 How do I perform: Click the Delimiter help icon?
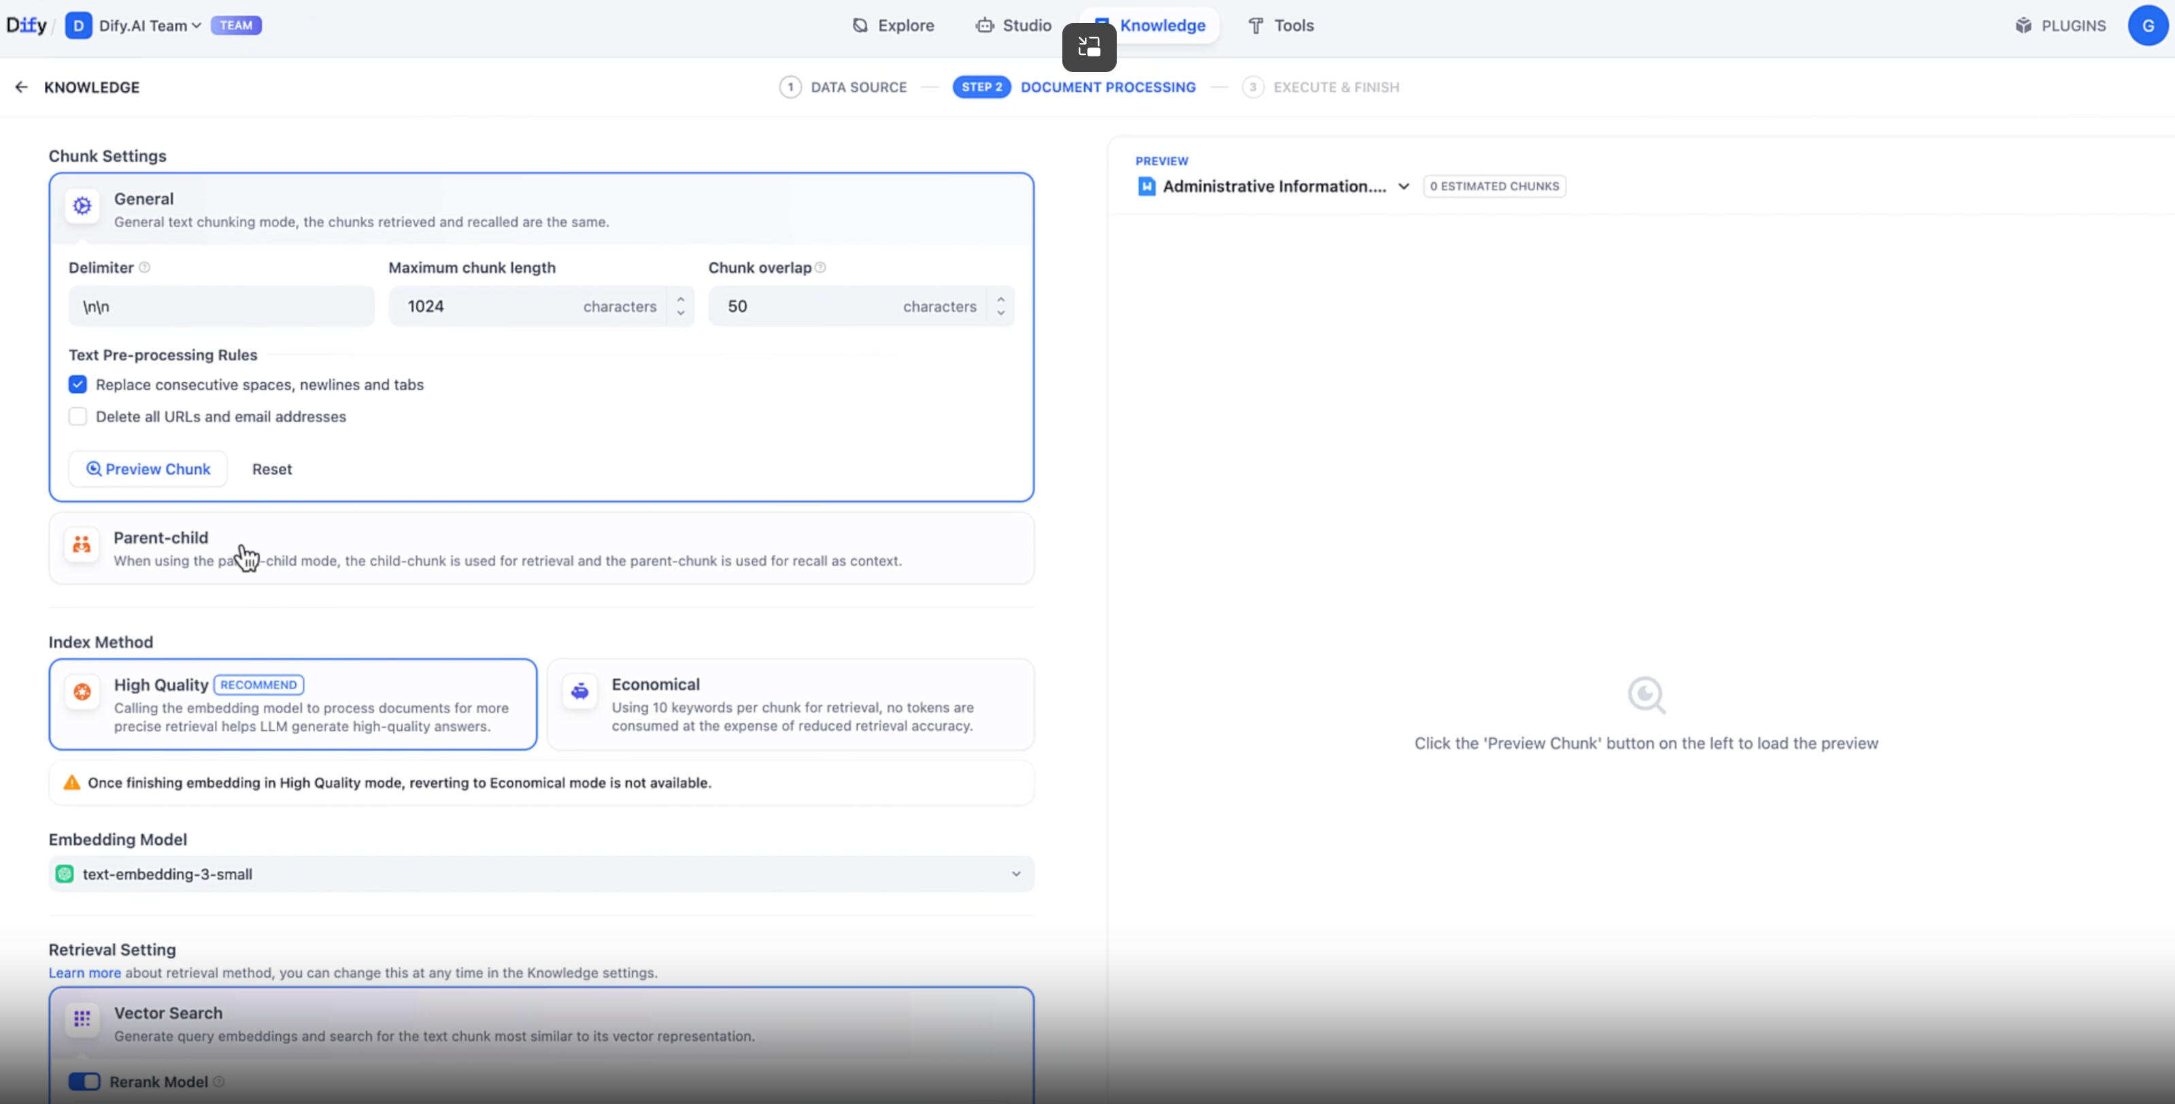(x=144, y=268)
